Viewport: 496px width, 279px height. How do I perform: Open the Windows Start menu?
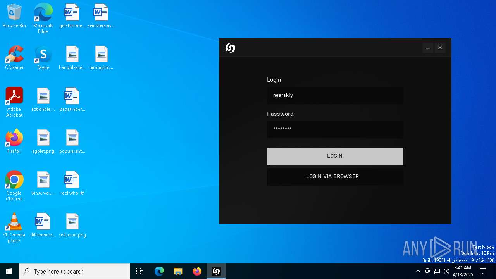click(9, 271)
